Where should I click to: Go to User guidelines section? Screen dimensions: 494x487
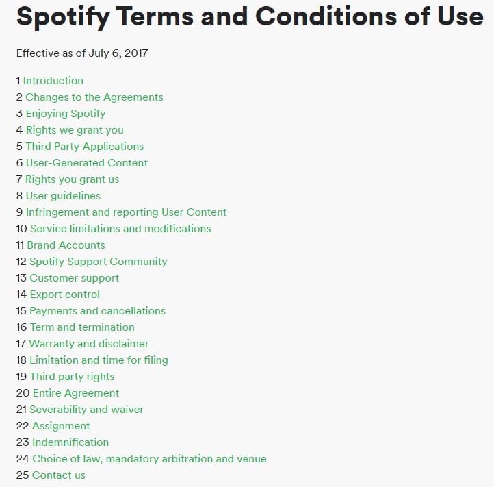[x=63, y=196]
